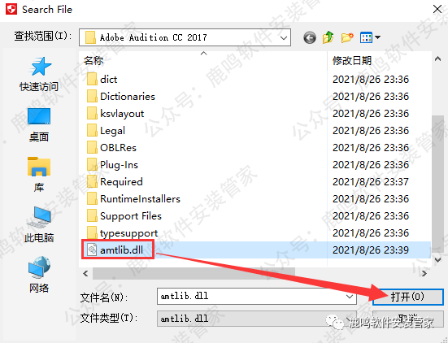Click the horizontal scrollbar right arrow

click(424, 274)
